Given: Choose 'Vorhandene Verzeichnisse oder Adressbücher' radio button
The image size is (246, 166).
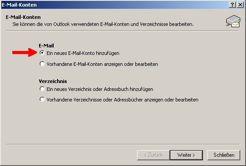Looking at the screenshot, I should pyautogui.click(x=42, y=99).
